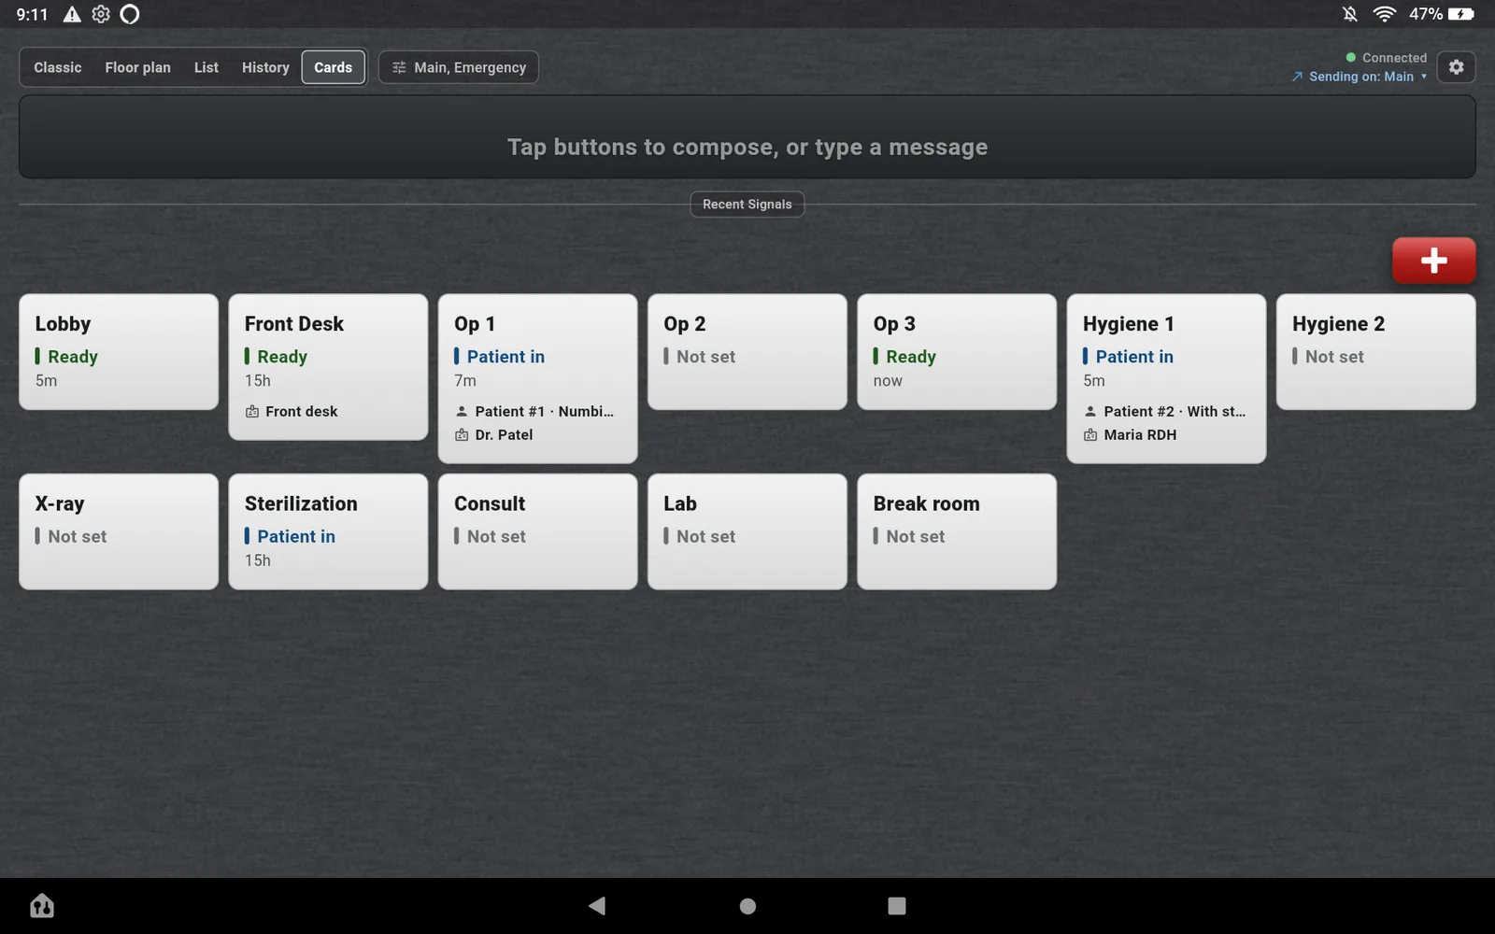Tap the app launcher icon in the navigation bar
Screen dimensions: 1495x934
(42, 905)
